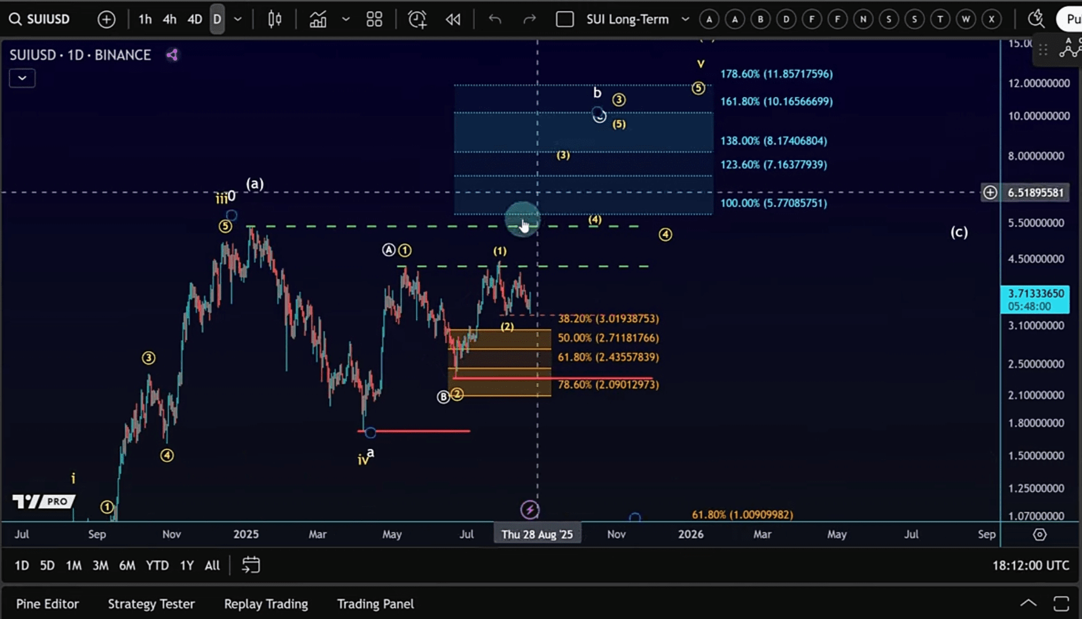Click the redo arrow
Viewport: 1082px width, 619px height.
(529, 20)
